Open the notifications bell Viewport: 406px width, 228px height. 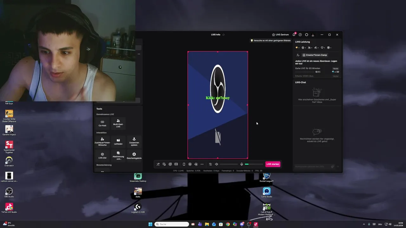[x=294, y=35]
